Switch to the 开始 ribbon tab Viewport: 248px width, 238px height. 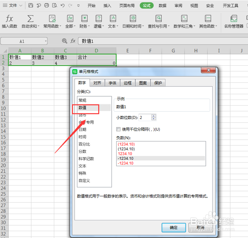click(x=91, y=5)
